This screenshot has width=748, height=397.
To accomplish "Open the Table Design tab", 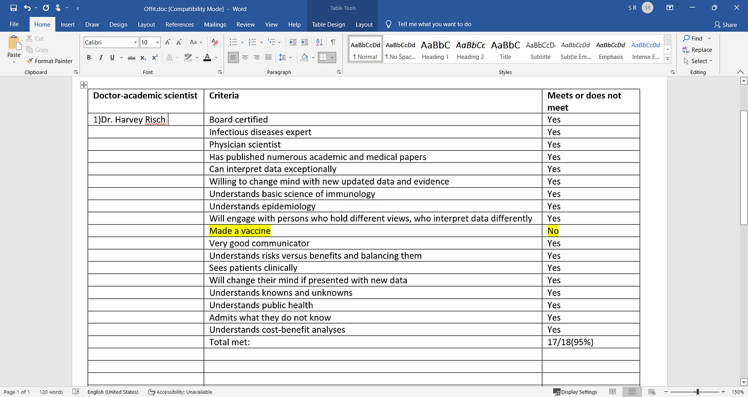I will pos(329,24).
